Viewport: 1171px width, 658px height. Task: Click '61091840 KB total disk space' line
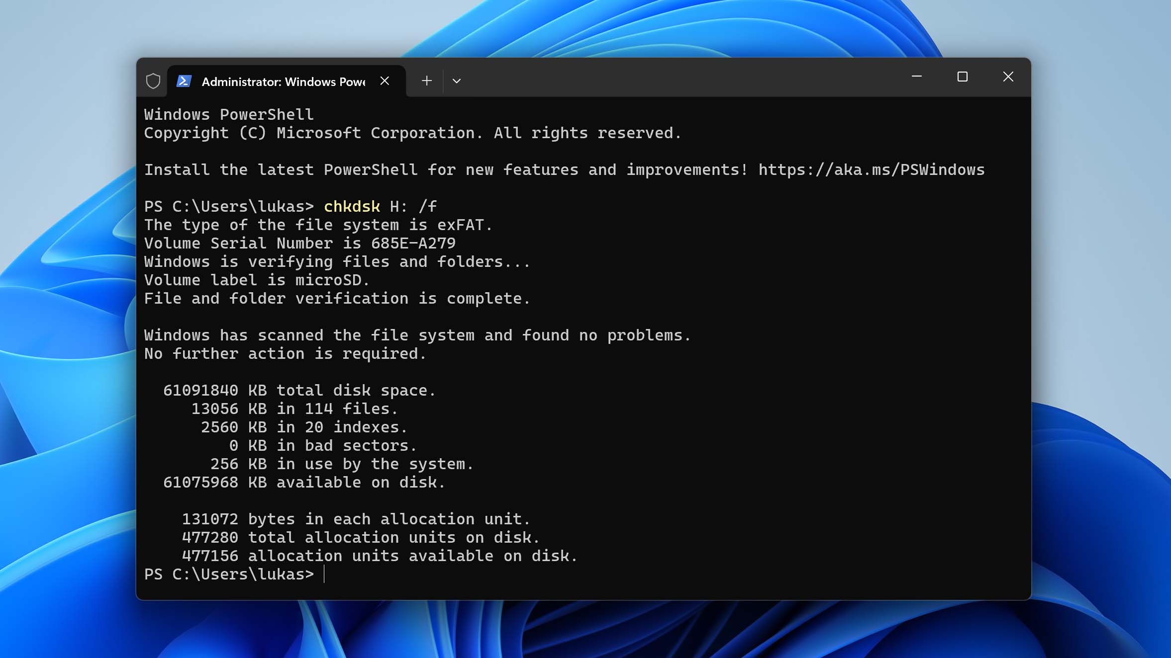click(299, 391)
